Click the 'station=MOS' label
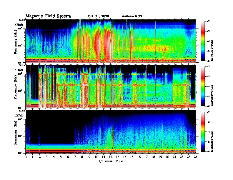This screenshot has height=180, width=233. pos(132,16)
